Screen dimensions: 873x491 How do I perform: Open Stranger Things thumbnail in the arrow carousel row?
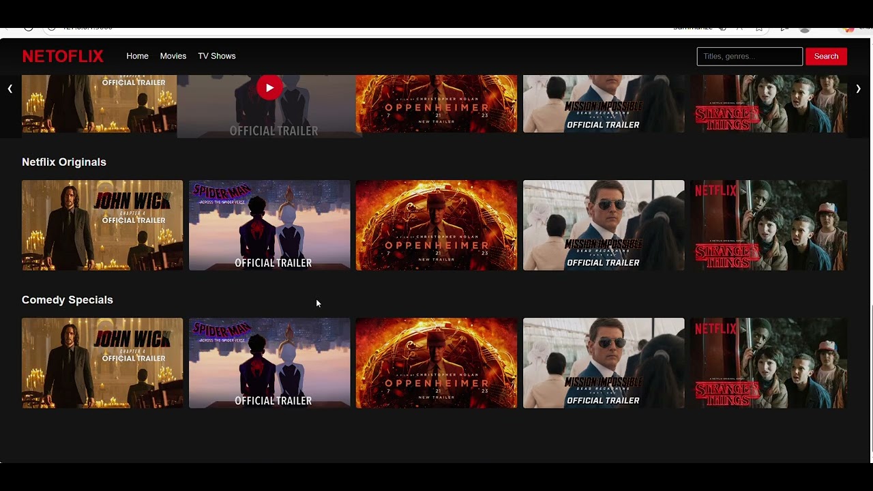click(x=769, y=104)
